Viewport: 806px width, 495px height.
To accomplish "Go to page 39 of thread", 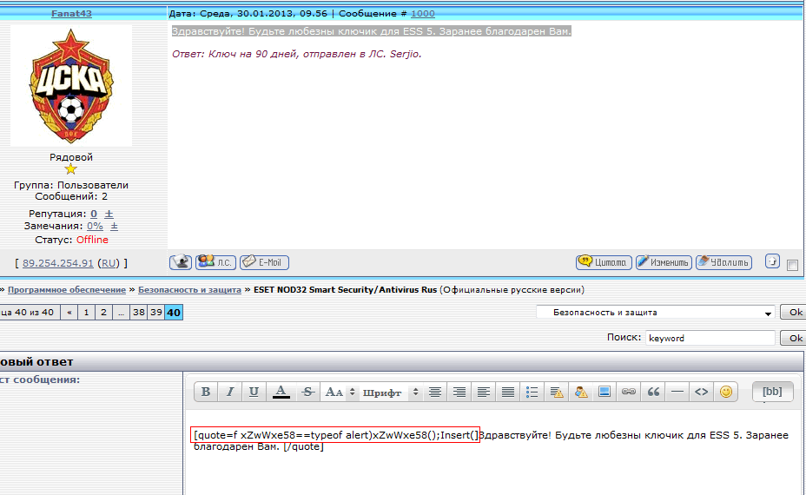I will pos(156,312).
